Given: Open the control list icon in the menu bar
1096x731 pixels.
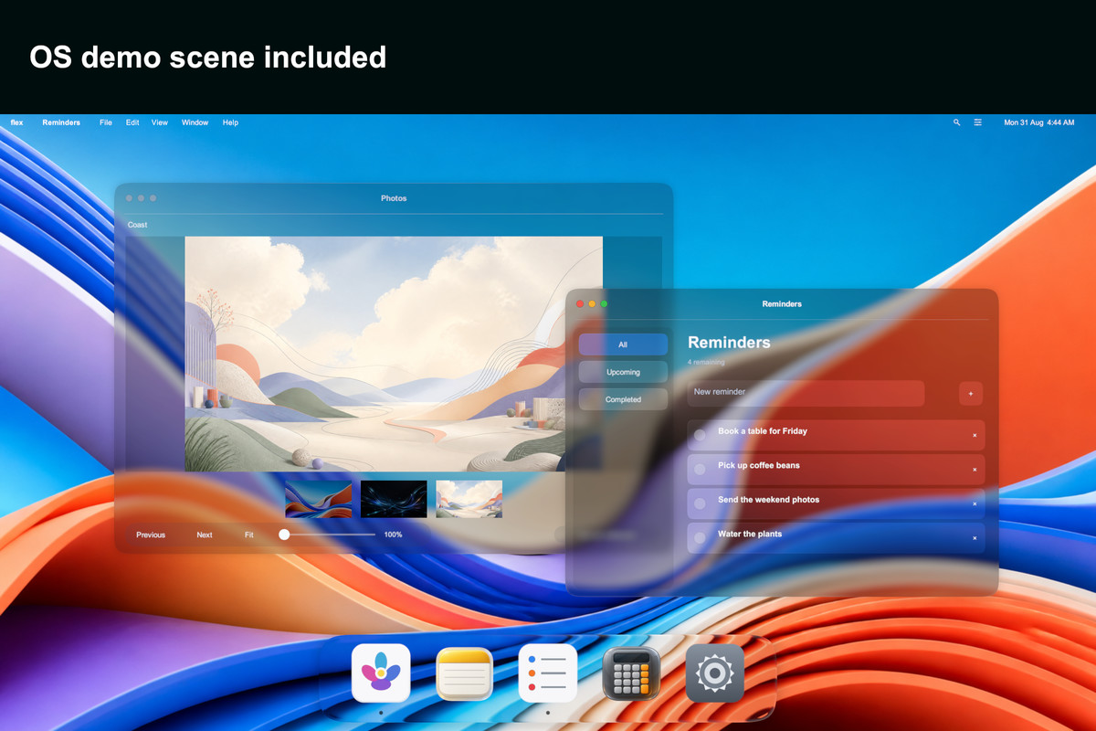Looking at the screenshot, I should [x=978, y=122].
